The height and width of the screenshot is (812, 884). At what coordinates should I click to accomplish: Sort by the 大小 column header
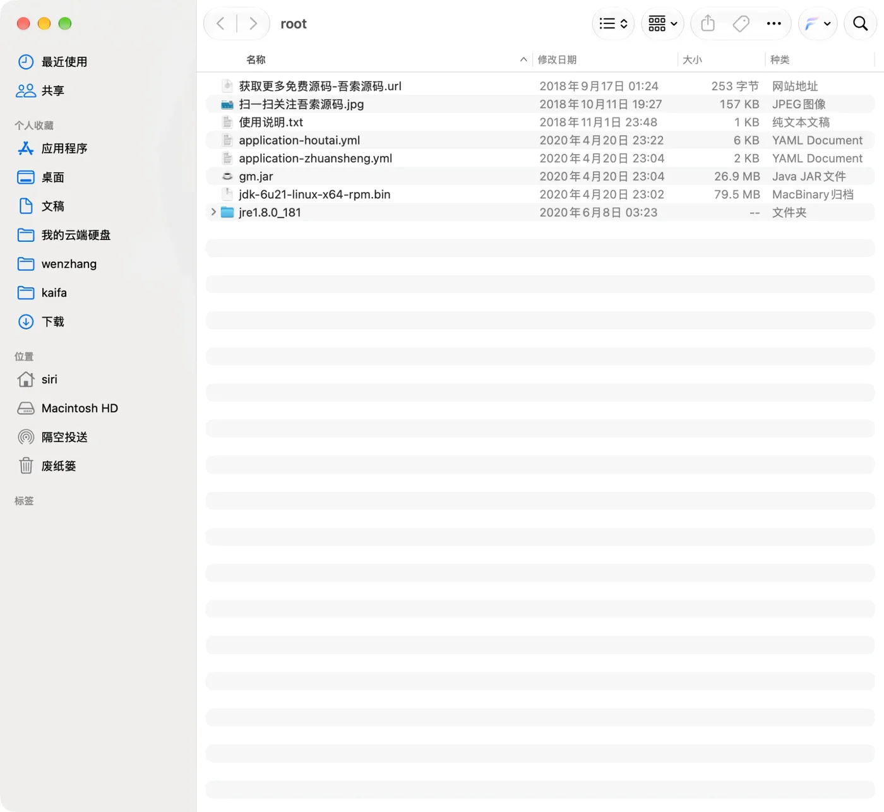[x=692, y=59]
